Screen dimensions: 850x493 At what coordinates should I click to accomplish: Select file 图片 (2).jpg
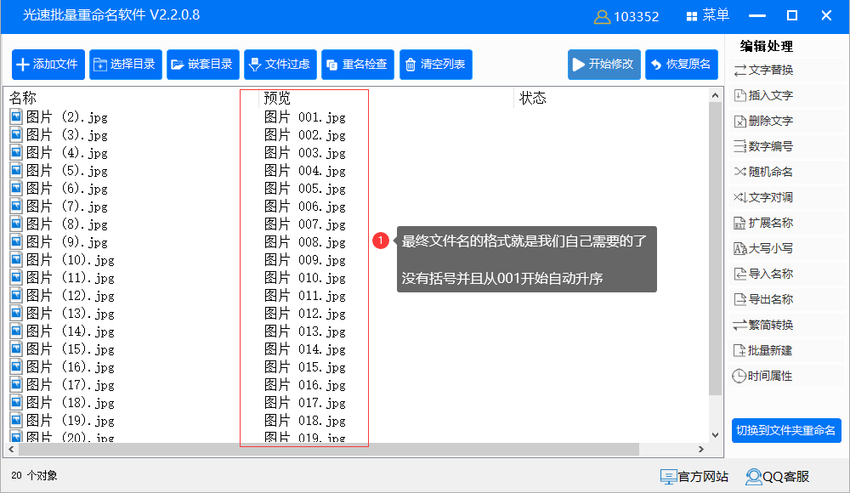coord(59,117)
